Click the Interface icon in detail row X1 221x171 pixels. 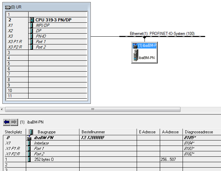(x=29, y=143)
